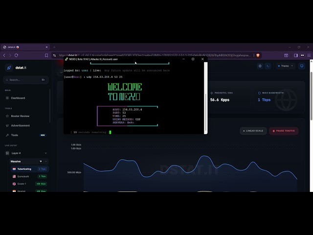Viewport: 313px width, 235px height.
Task: Toggle the browser sidebar panel icon
Action: (296, 55)
